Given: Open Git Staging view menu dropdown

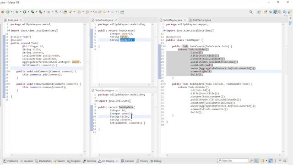Looking at the screenshot, I should 275,161.
